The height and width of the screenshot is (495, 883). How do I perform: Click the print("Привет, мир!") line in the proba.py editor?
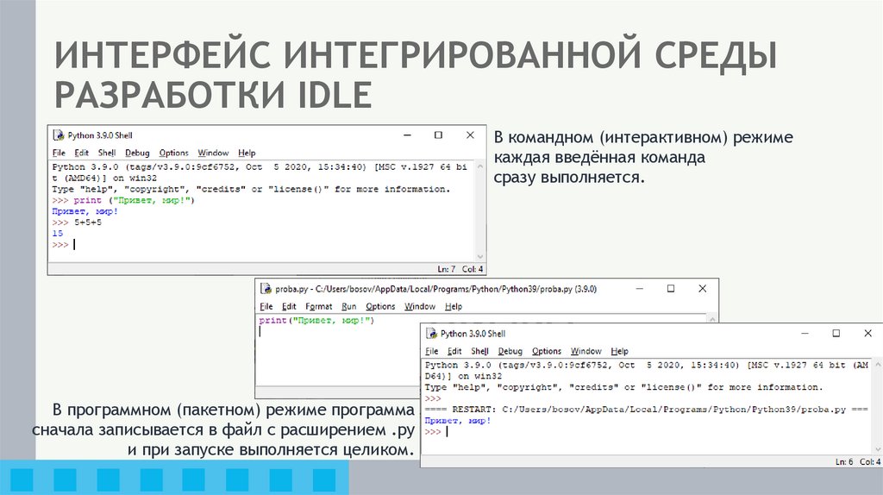click(316, 321)
